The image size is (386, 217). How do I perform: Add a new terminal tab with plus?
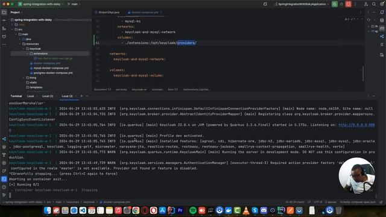click(x=81, y=96)
